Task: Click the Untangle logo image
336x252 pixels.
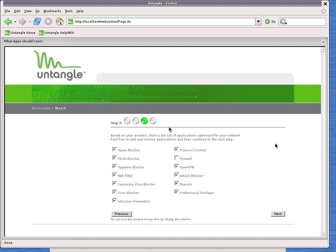Action: (x=60, y=66)
